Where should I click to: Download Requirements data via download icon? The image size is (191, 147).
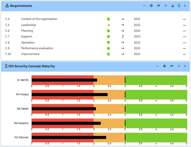coord(172,6)
